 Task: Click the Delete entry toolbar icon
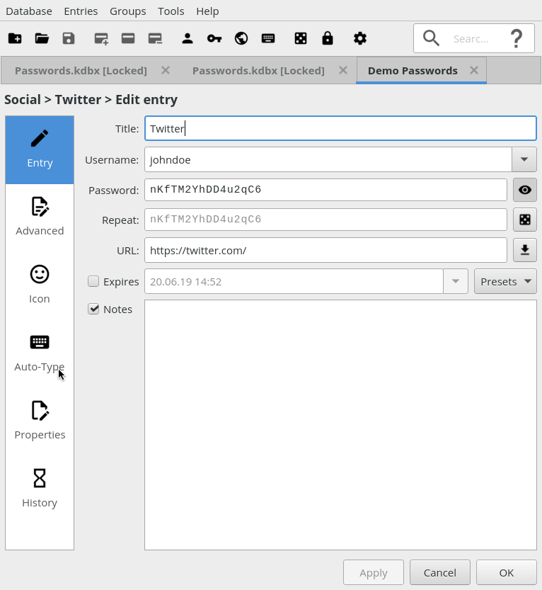tap(155, 38)
